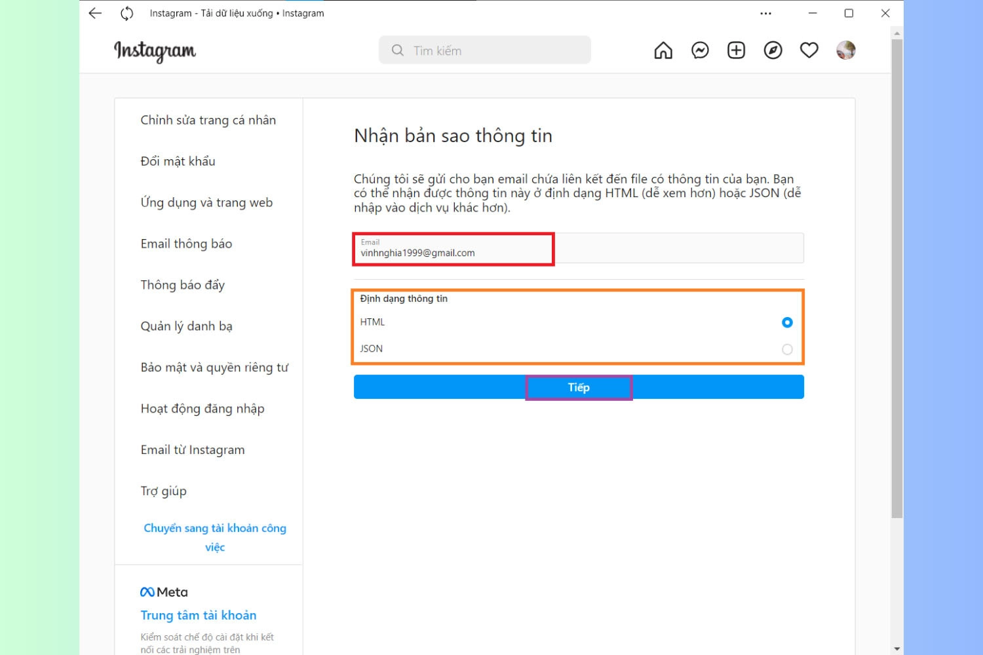Viewport: 983px width, 655px height.
Task: Click the Định dạng thông tin label
Action: [404, 299]
